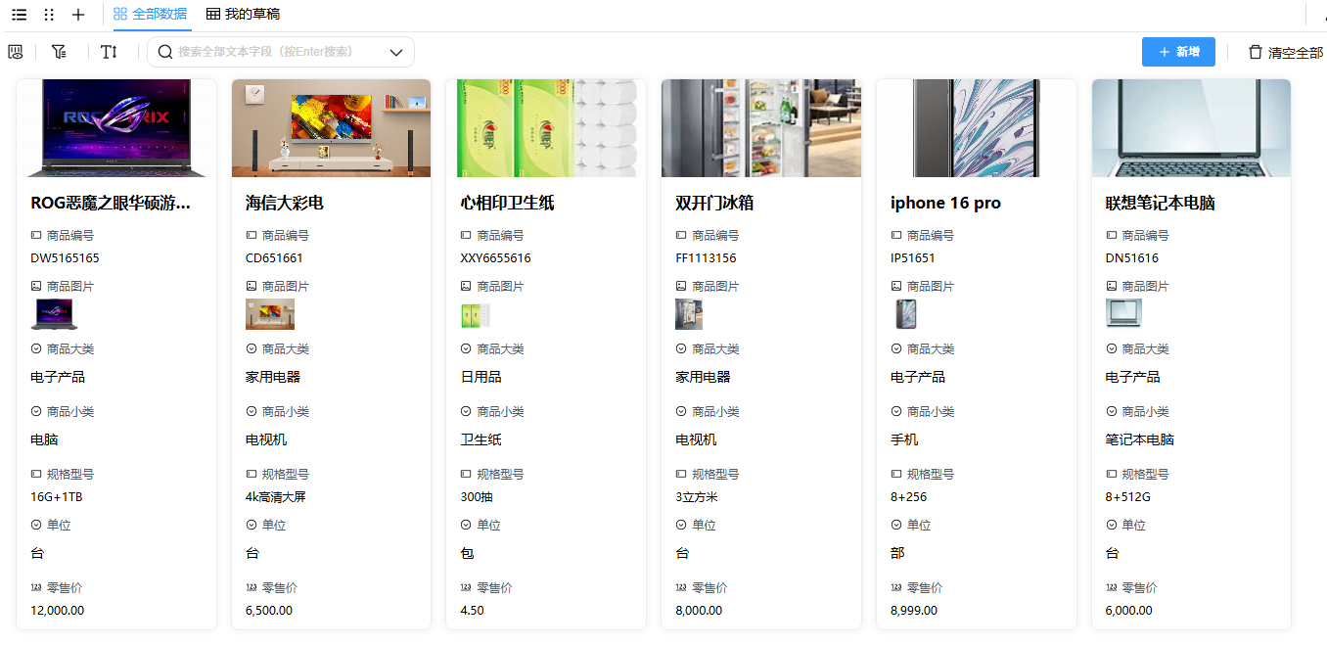The width and height of the screenshot is (1327, 646).
Task: Click the trash icon for 清空全部
Action: (x=1256, y=52)
